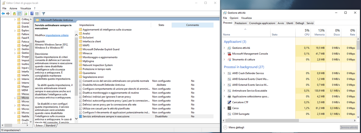361x133 pixels.
Task: Open the Opzioni menu in Task Manager
Action: tap(234, 18)
